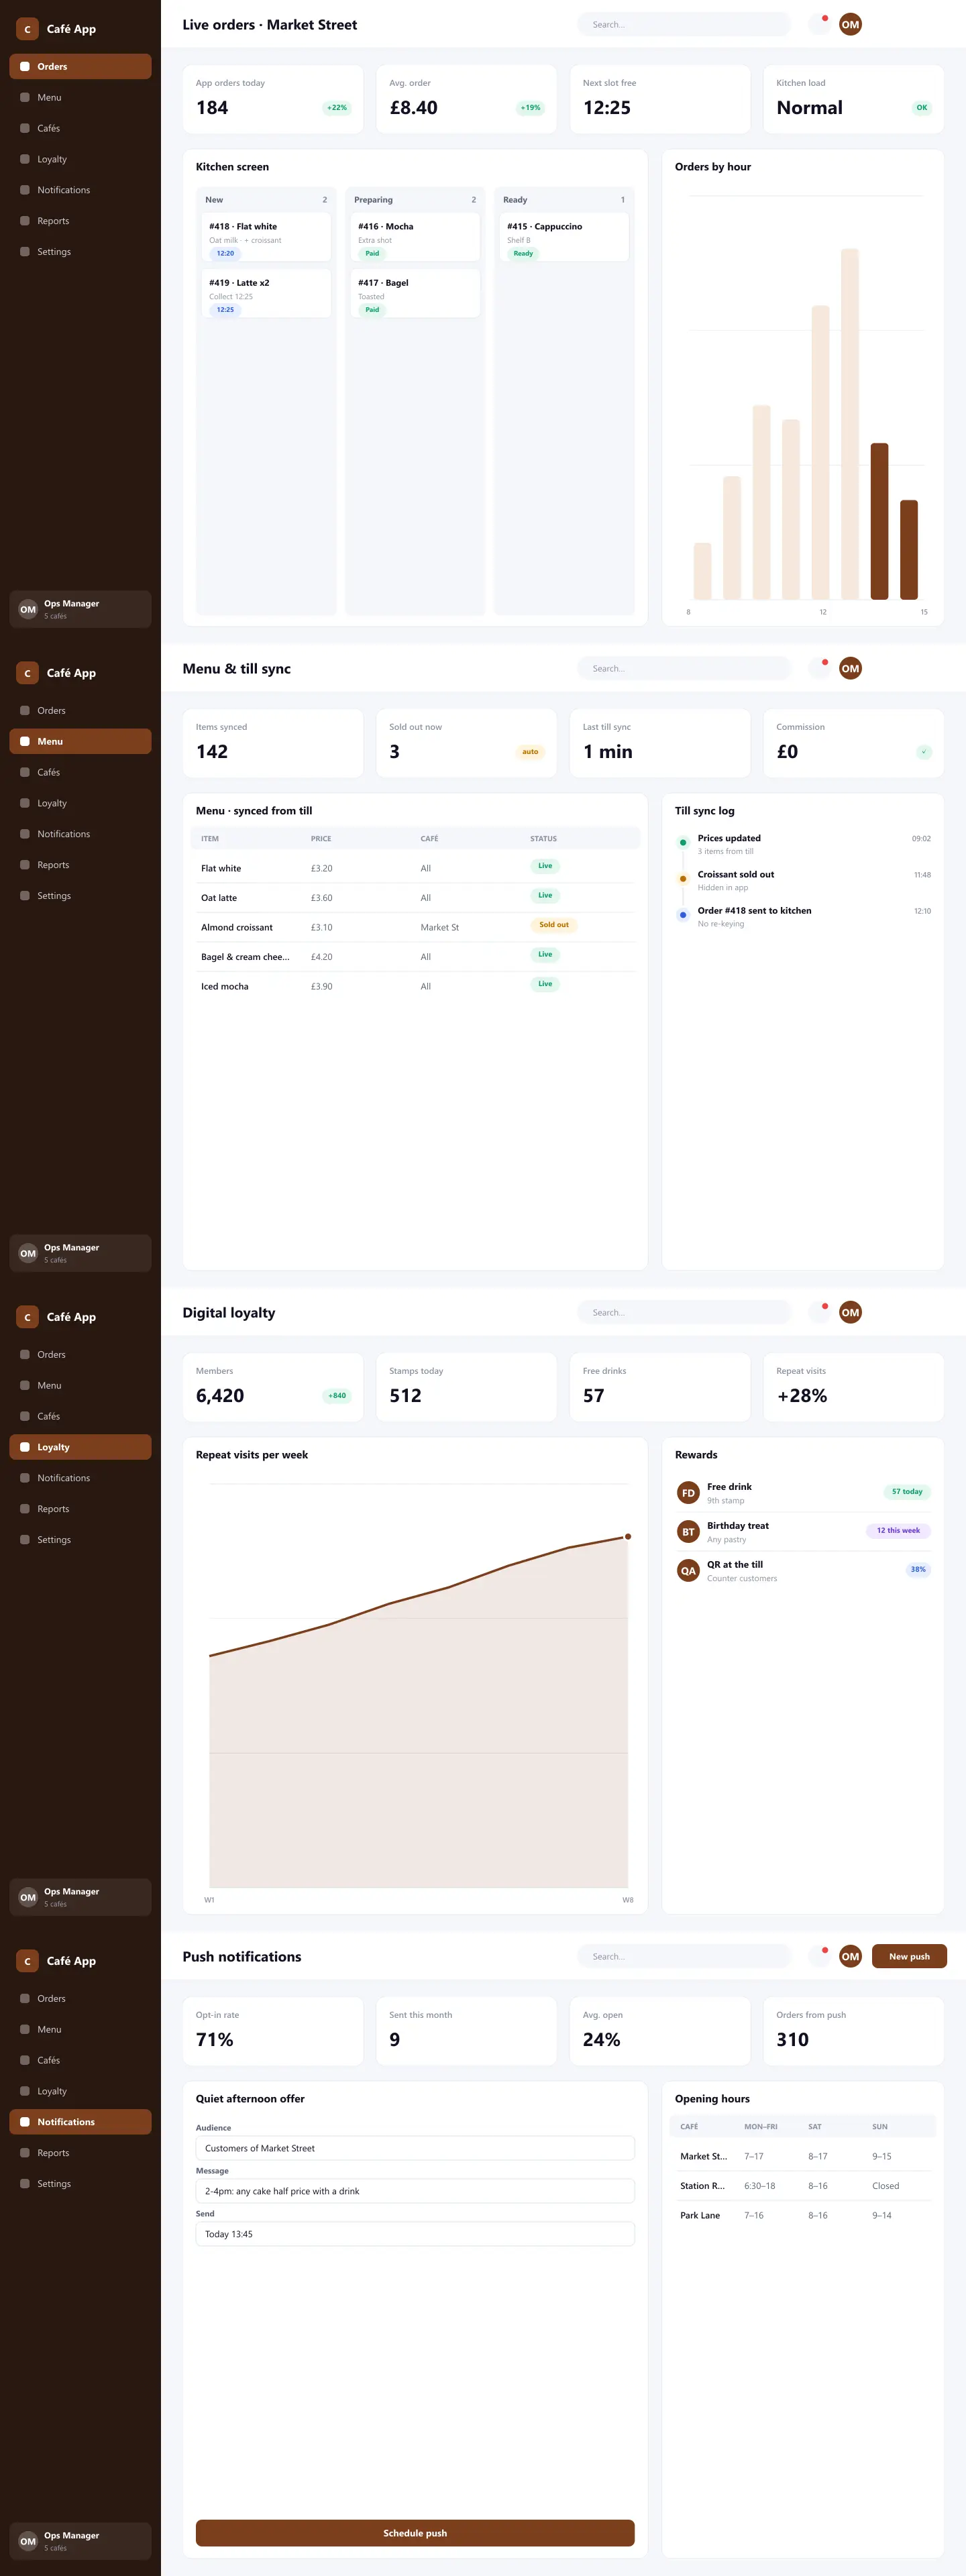
Task: Click the QA avatar of QR at the till
Action: 688,1571
